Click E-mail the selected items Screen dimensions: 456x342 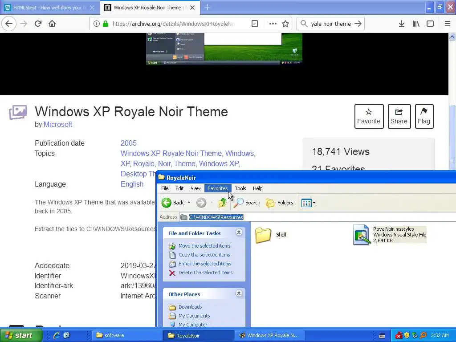(205, 264)
